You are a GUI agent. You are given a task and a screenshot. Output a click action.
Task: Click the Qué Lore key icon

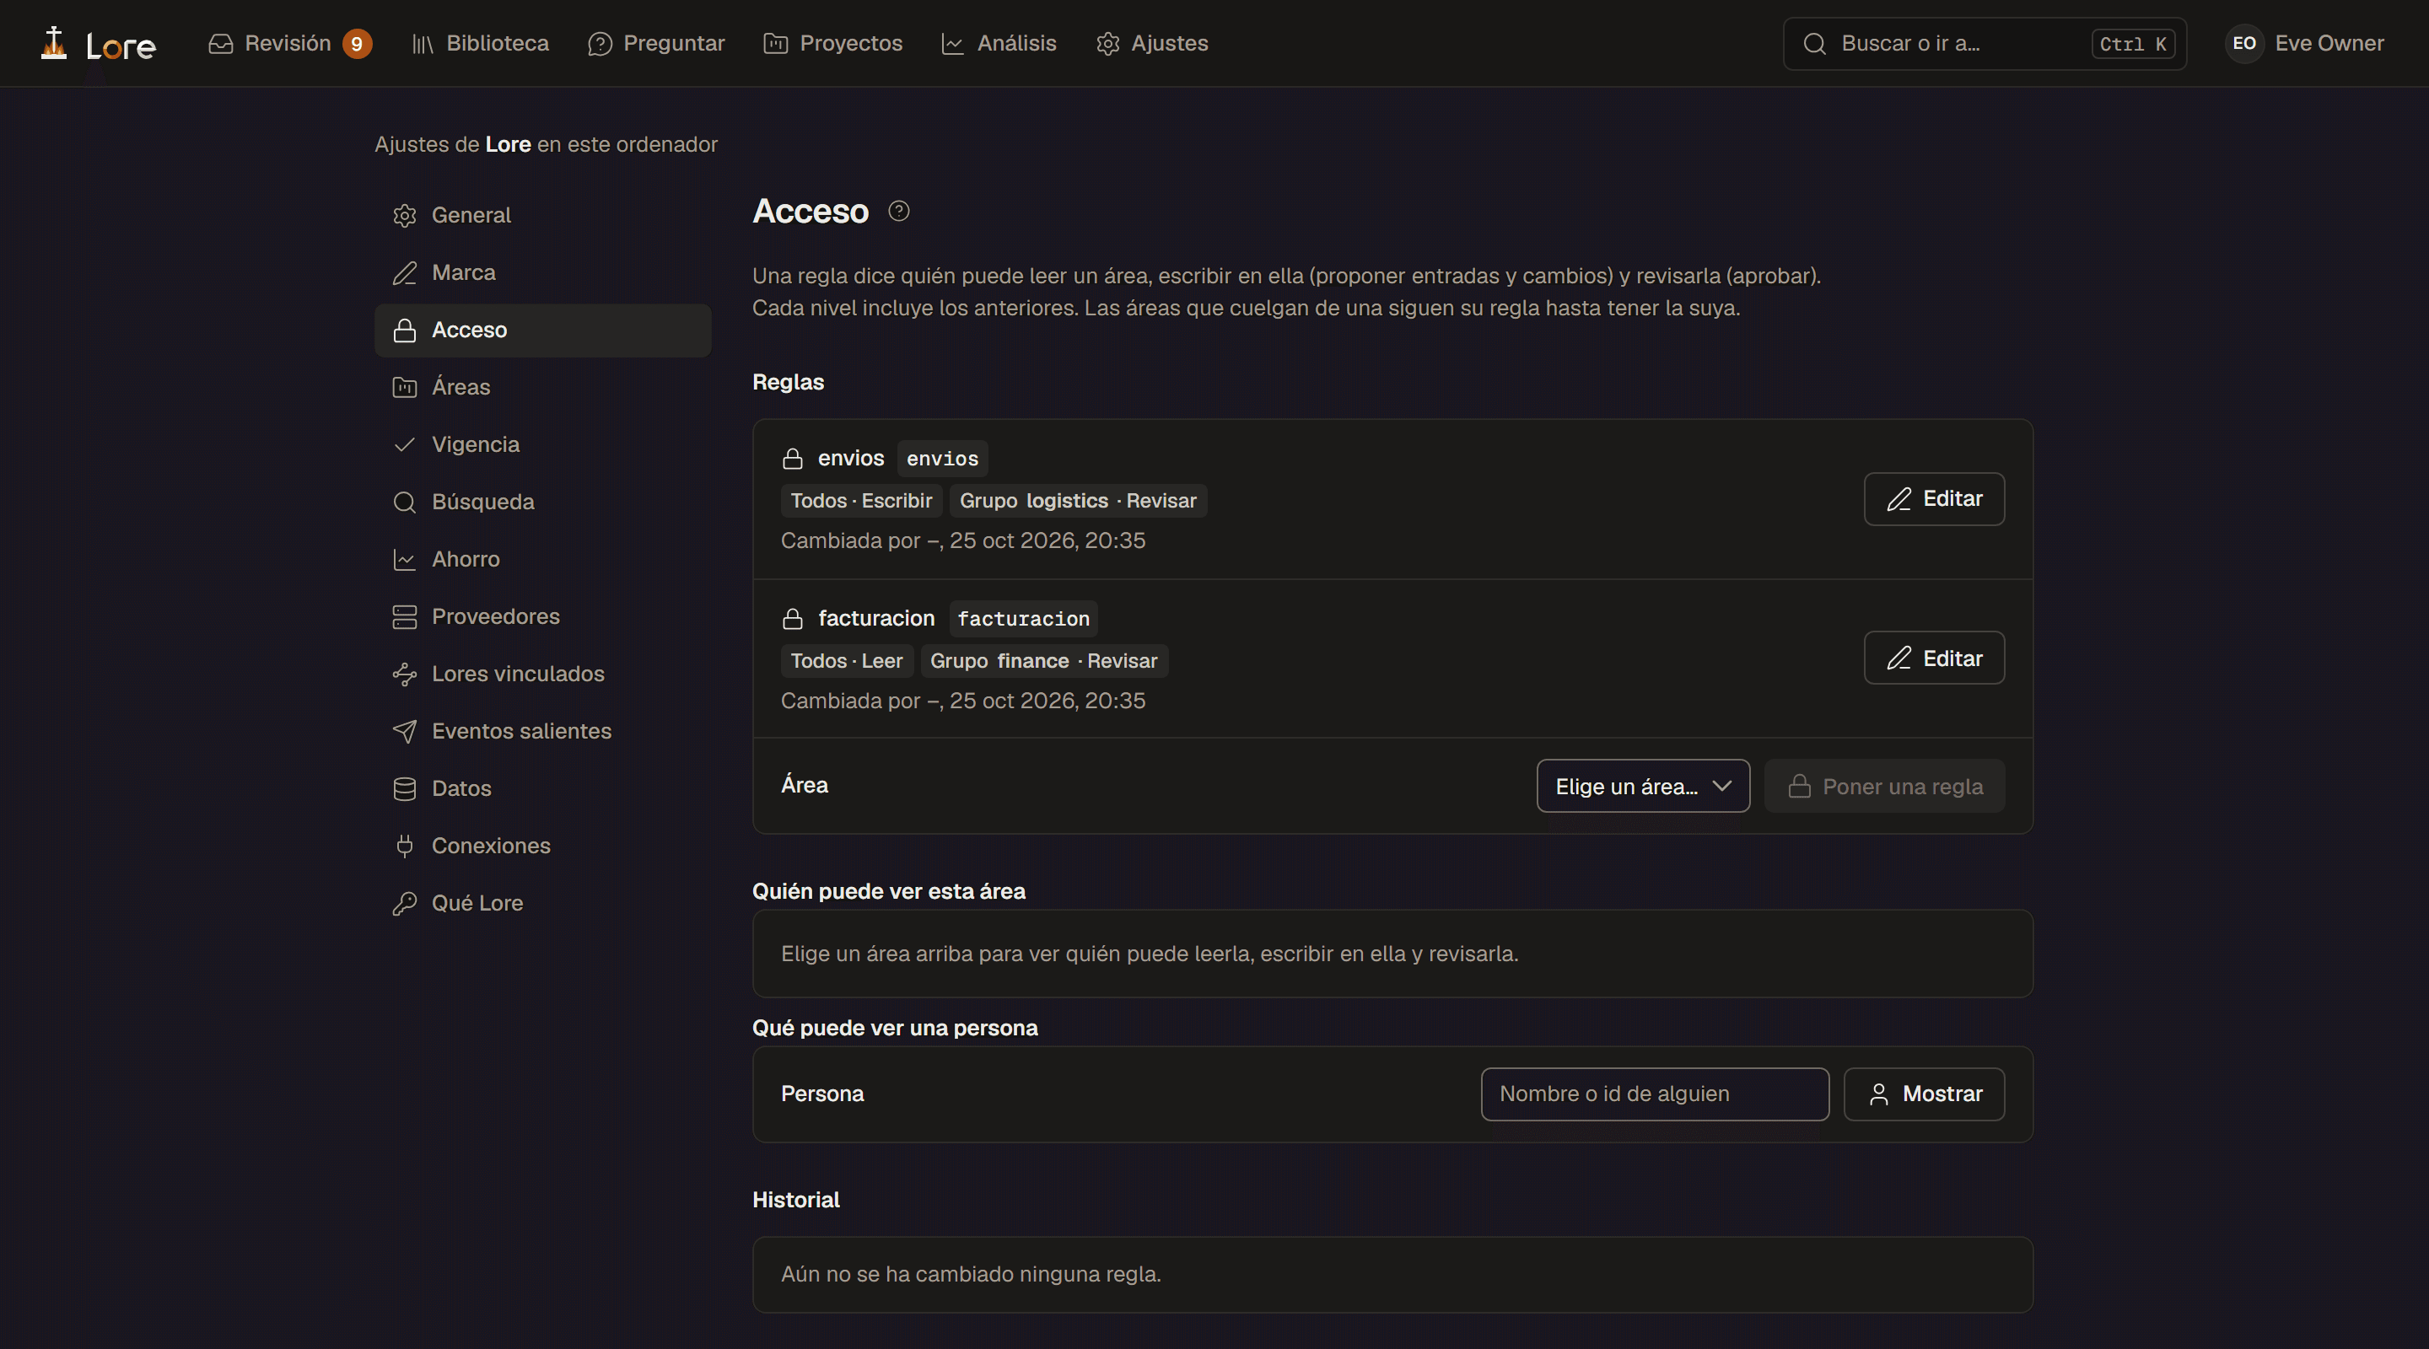tap(405, 904)
